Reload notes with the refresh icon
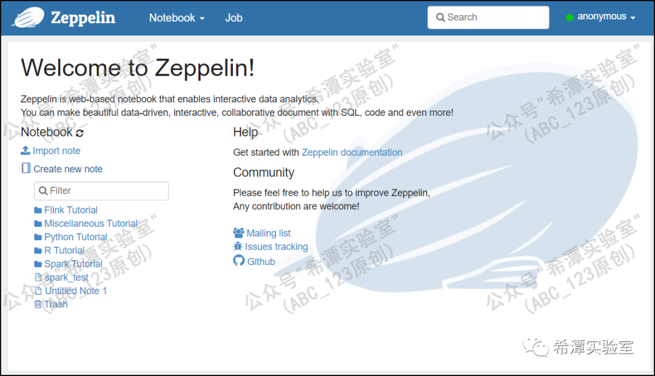This screenshot has height=376, width=655. tap(80, 133)
